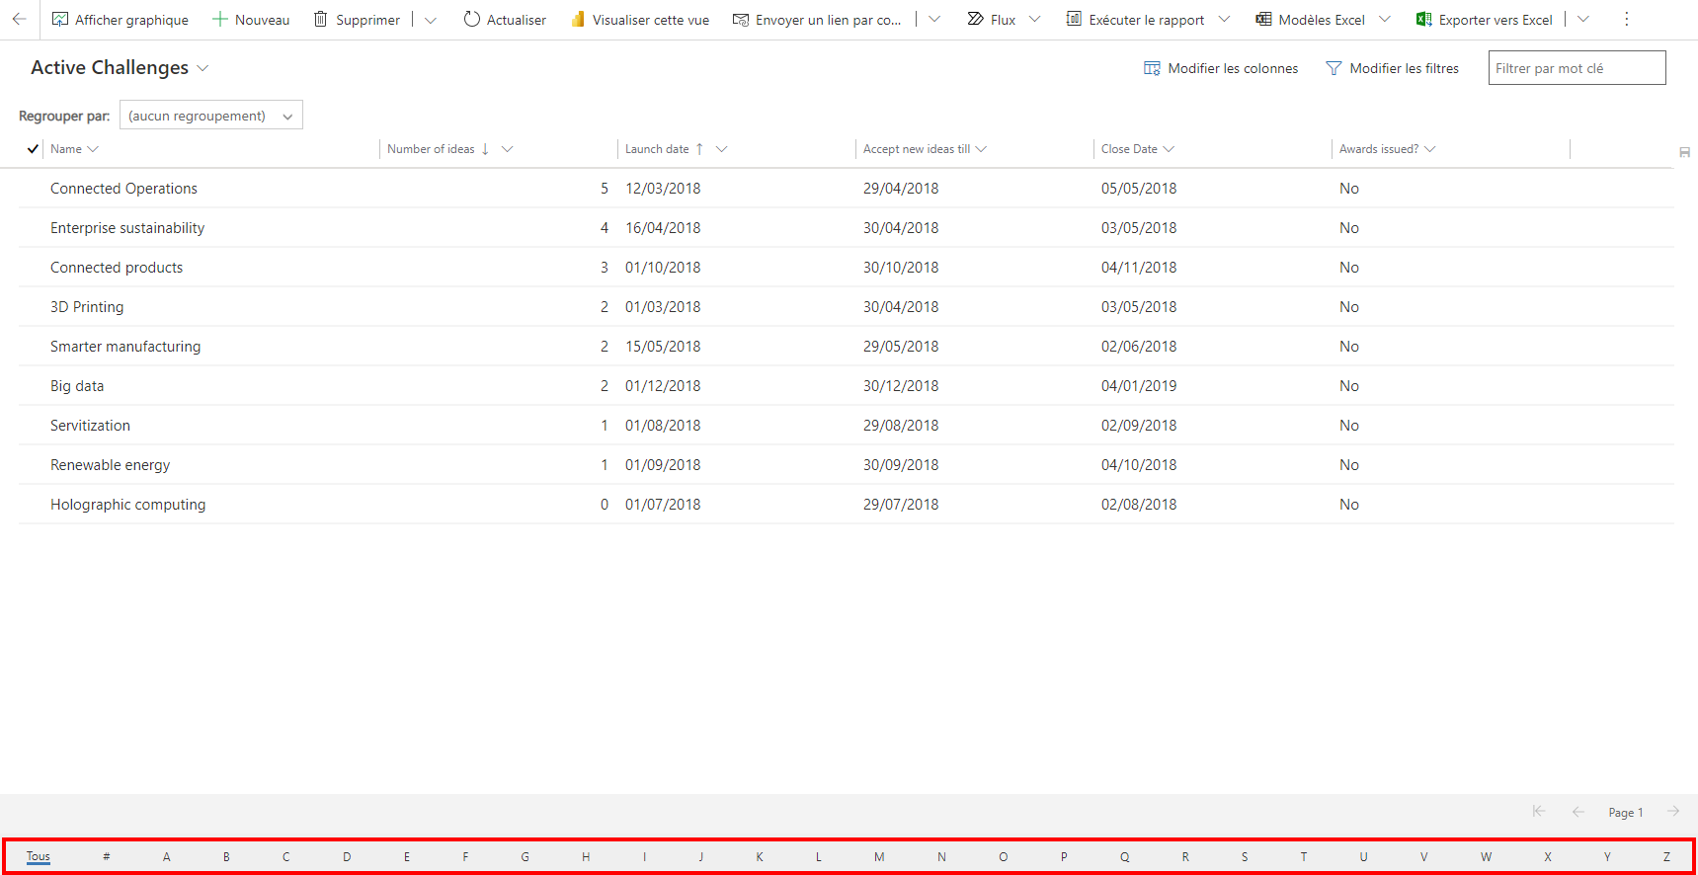Open the Servitization record

coord(90,426)
